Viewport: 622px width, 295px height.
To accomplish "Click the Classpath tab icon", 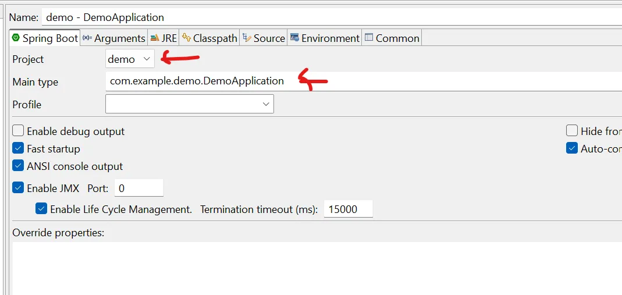I will 186,38.
